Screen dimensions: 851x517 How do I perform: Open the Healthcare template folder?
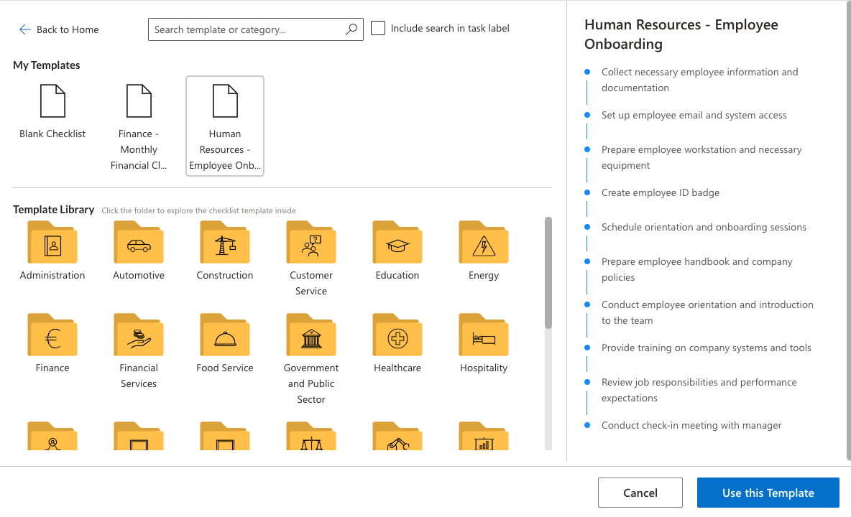[397, 337]
